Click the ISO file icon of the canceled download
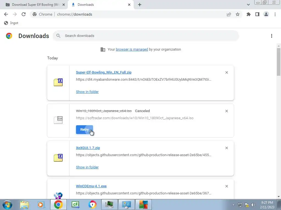The width and height of the screenshot is (281, 210). click(58, 120)
